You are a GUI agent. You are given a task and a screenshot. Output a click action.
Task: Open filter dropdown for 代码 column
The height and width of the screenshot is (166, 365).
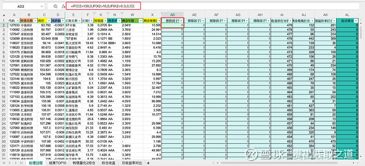coord(17,20)
